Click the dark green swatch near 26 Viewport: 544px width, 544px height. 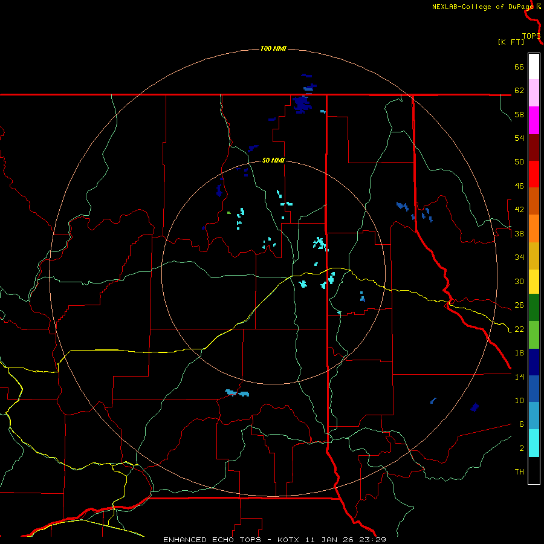coord(534,308)
